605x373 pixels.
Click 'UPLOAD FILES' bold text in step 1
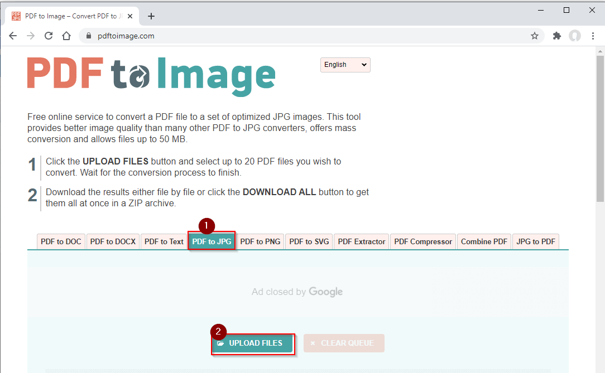116,161
